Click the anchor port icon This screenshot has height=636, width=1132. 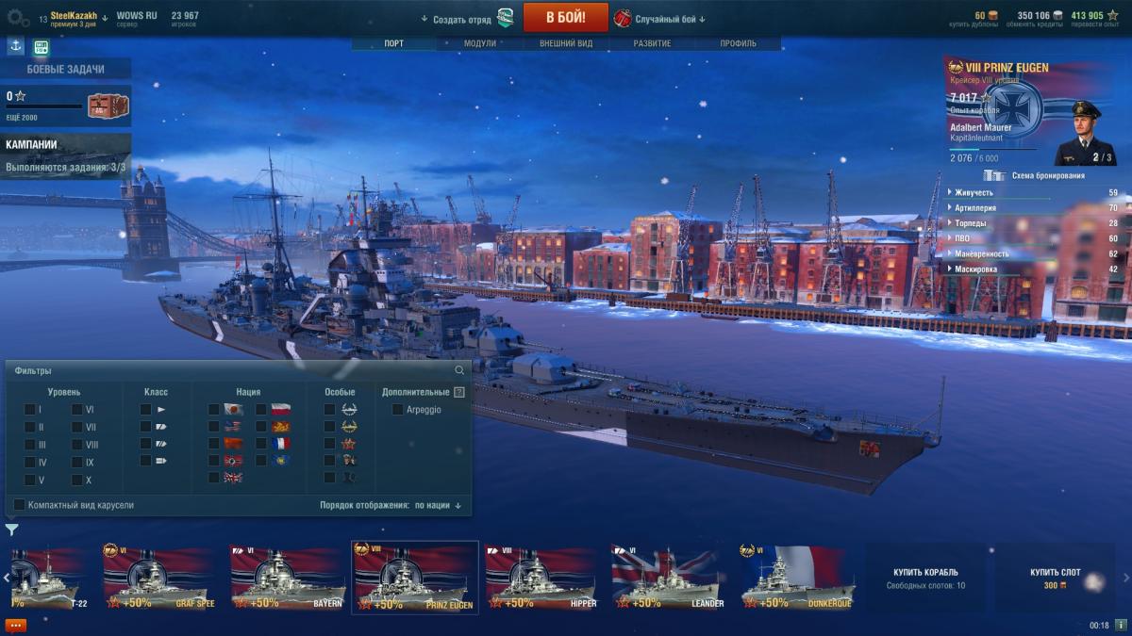tap(16, 46)
